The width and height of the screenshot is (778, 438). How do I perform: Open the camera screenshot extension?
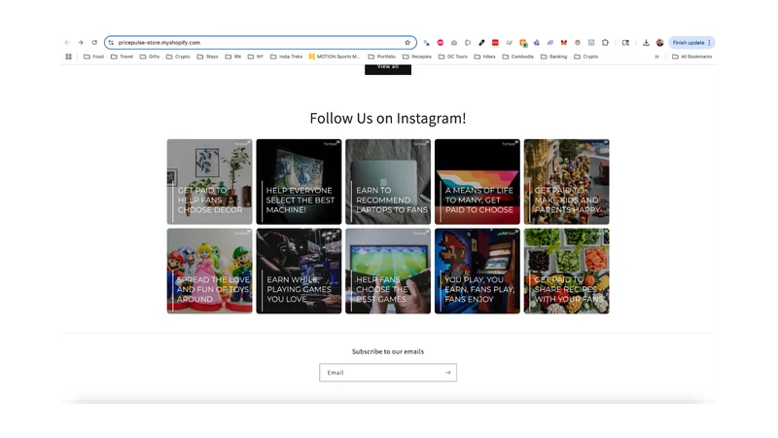pos(454,43)
